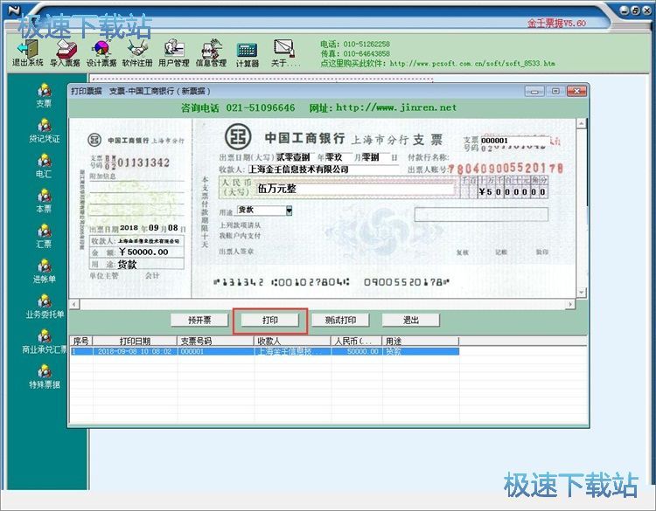This screenshot has width=656, height=511.
Task: Click horizontal scrollbar right arrow under cheque
Action: pos(569,304)
